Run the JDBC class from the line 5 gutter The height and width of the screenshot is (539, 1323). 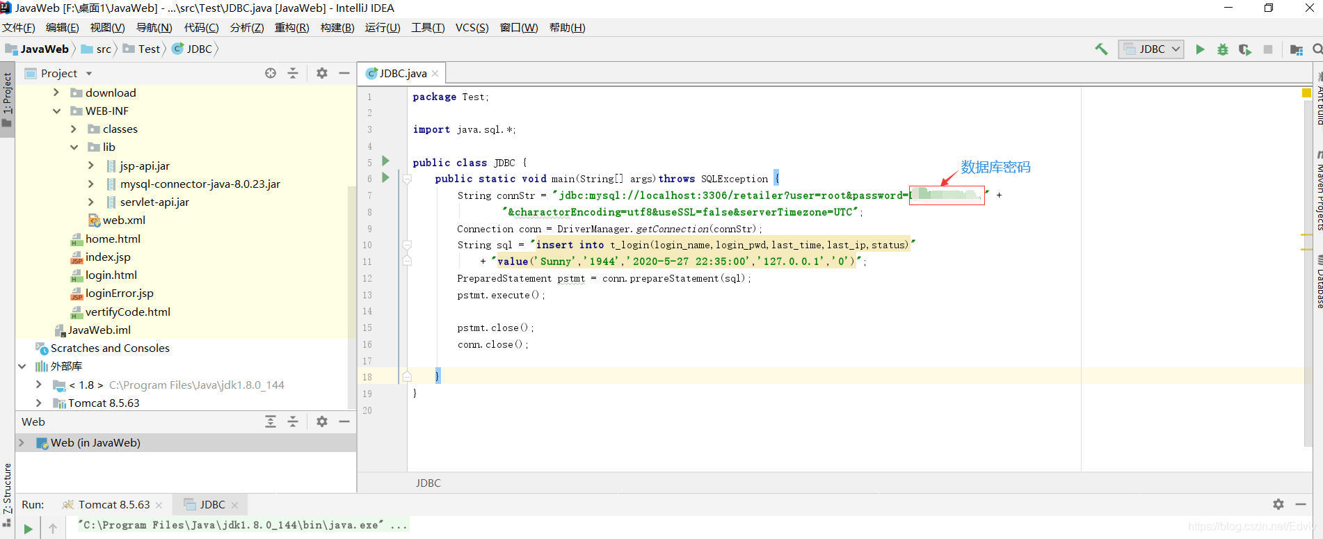385,161
